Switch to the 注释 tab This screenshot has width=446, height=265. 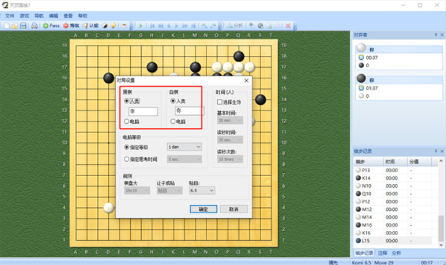[383, 253]
